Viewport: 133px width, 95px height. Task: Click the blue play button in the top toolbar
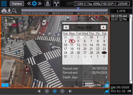tap(34, 4)
